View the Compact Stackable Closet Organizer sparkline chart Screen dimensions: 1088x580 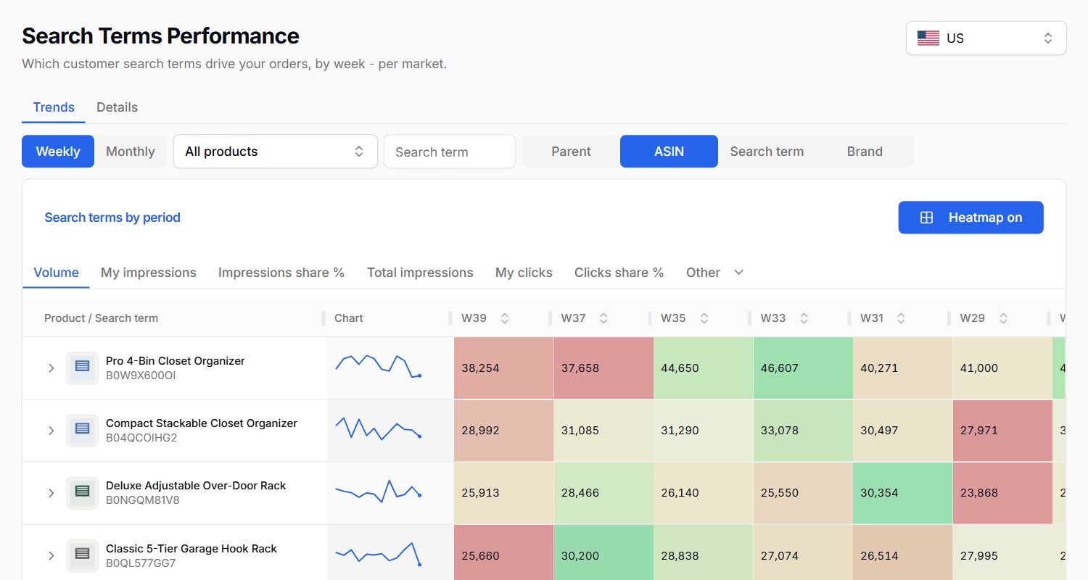[378, 429]
